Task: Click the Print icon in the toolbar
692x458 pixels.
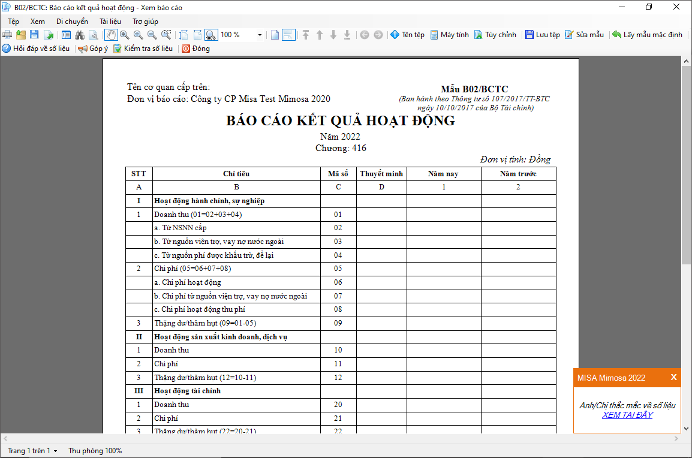Action: tap(7, 35)
